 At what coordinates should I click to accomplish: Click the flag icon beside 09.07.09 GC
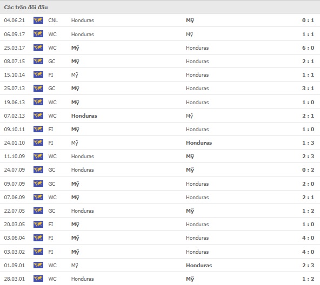pyautogui.click(x=38, y=184)
